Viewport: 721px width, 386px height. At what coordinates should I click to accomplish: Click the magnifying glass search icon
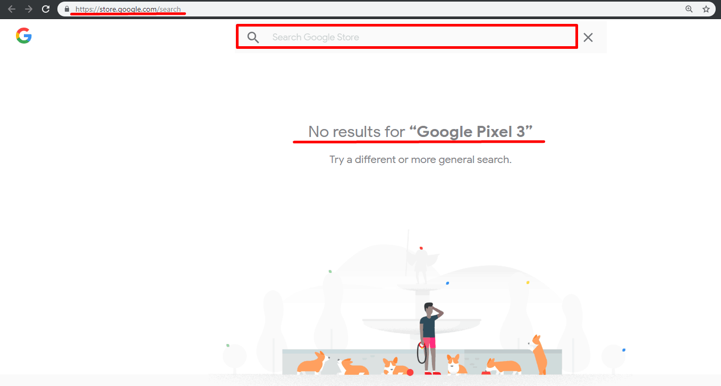253,37
